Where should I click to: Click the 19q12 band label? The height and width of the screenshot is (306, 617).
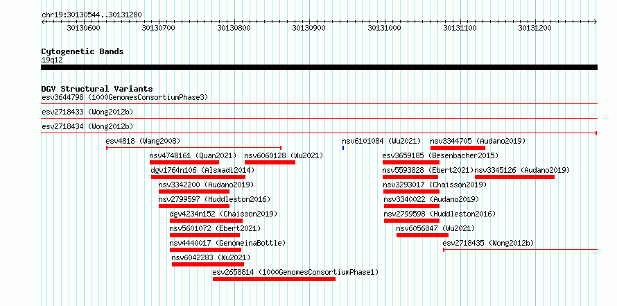pyautogui.click(x=52, y=60)
